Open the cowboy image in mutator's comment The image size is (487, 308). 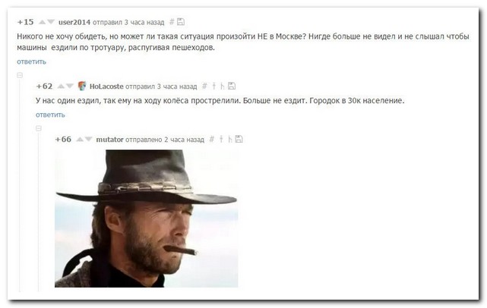[x=147, y=218]
